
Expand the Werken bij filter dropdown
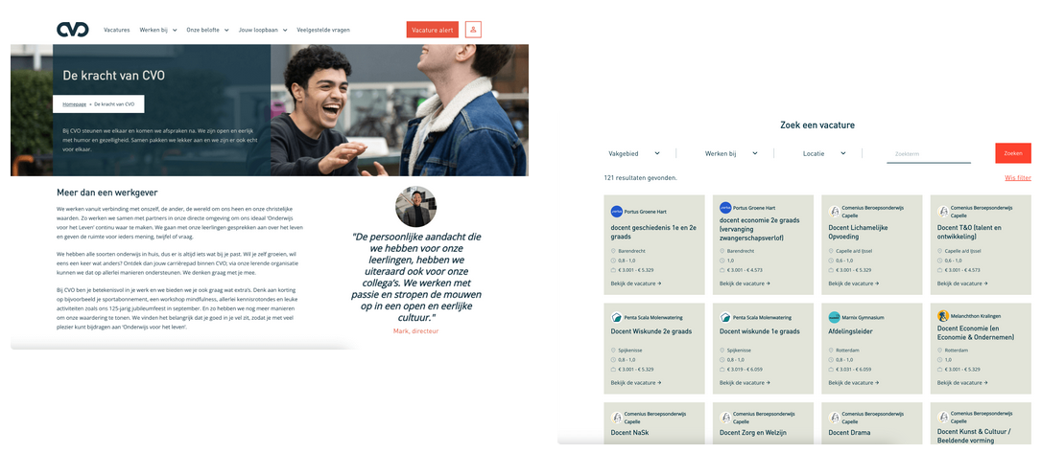point(731,153)
